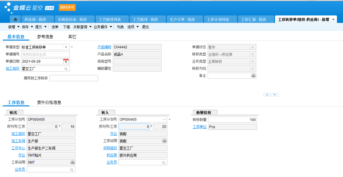This screenshot has width=343, height=177.
Task: Open multilingual icon in 转出 工序说明 field
Action: pyautogui.click(x=73, y=162)
